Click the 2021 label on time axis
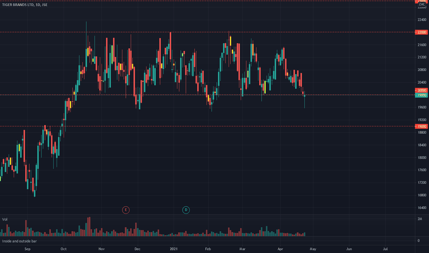This screenshot has height=253, width=429. coord(174,249)
